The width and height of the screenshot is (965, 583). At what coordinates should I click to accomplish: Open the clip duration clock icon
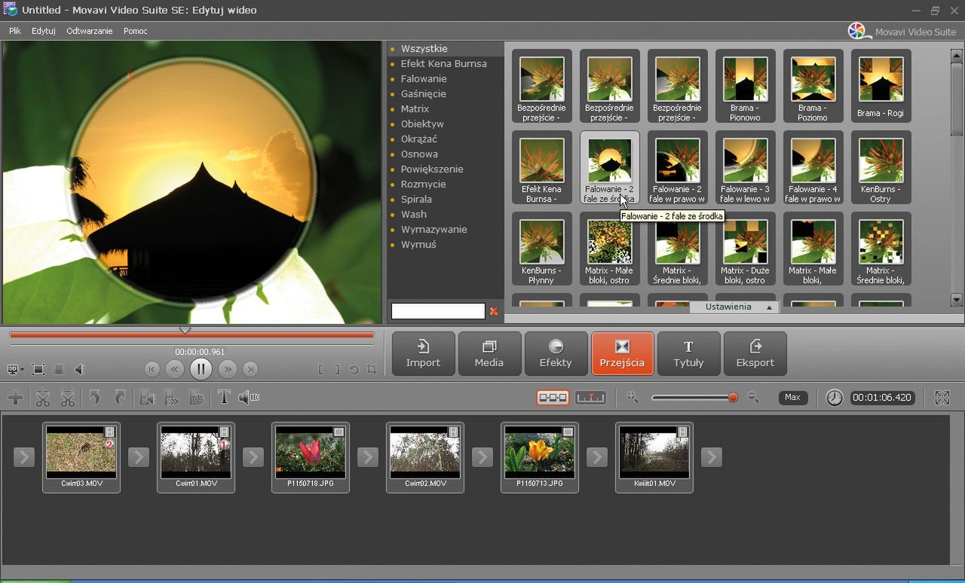(196, 397)
